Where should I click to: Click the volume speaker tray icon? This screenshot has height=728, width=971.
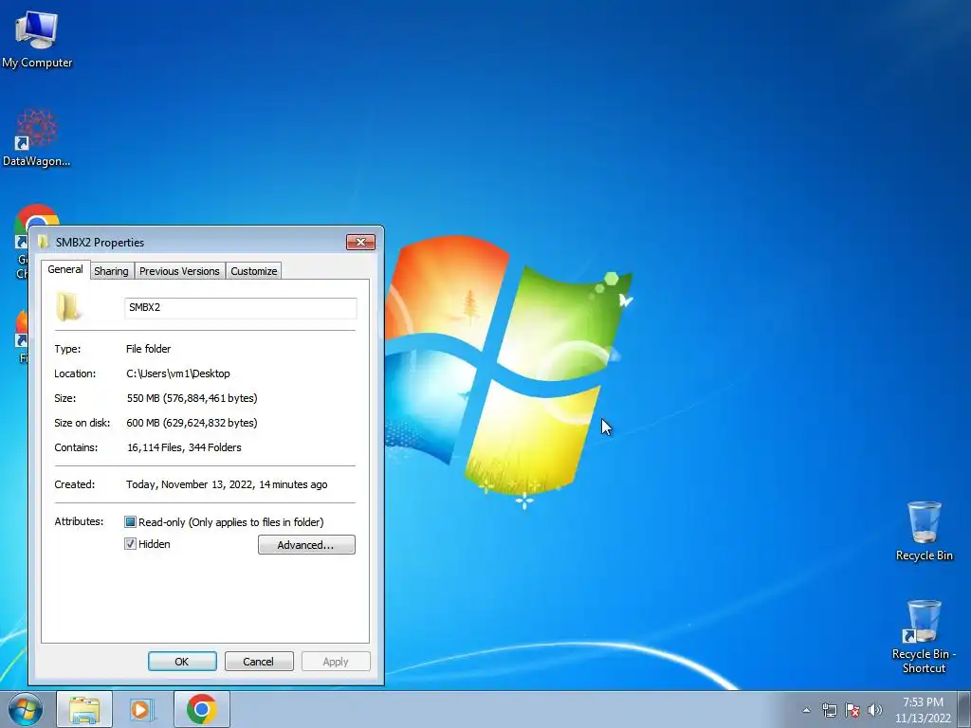coord(874,710)
